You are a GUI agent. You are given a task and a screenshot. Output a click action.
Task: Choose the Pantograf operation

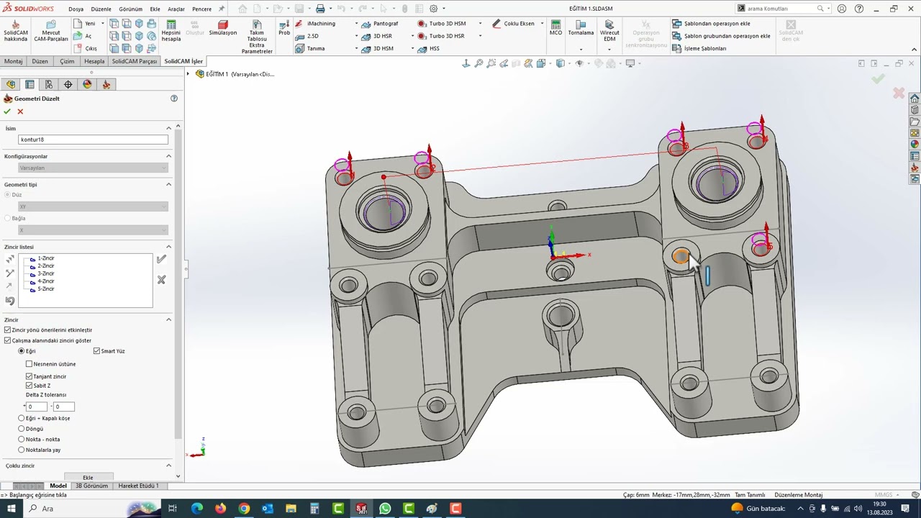pos(380,24)
